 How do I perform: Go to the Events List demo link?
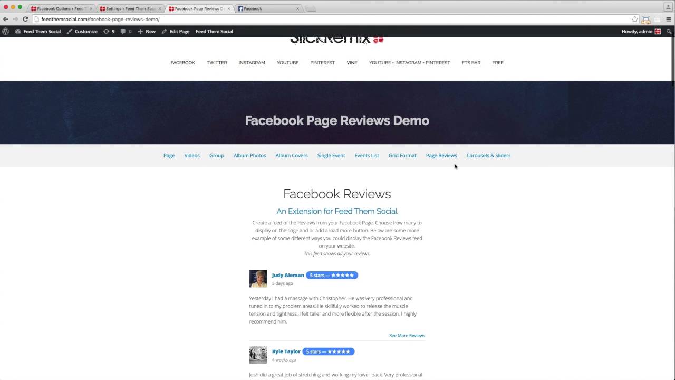click(367, 156)
